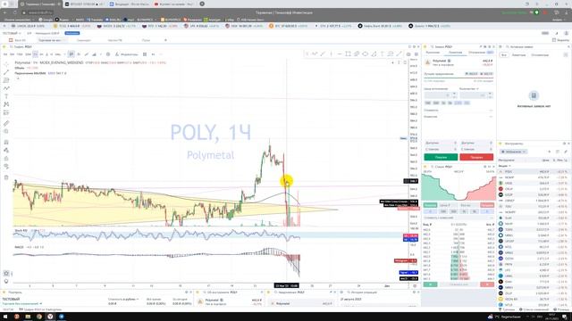Switch to the Пуши workspace tab
The image size is (572, 321).
click(x=146, y=40)
